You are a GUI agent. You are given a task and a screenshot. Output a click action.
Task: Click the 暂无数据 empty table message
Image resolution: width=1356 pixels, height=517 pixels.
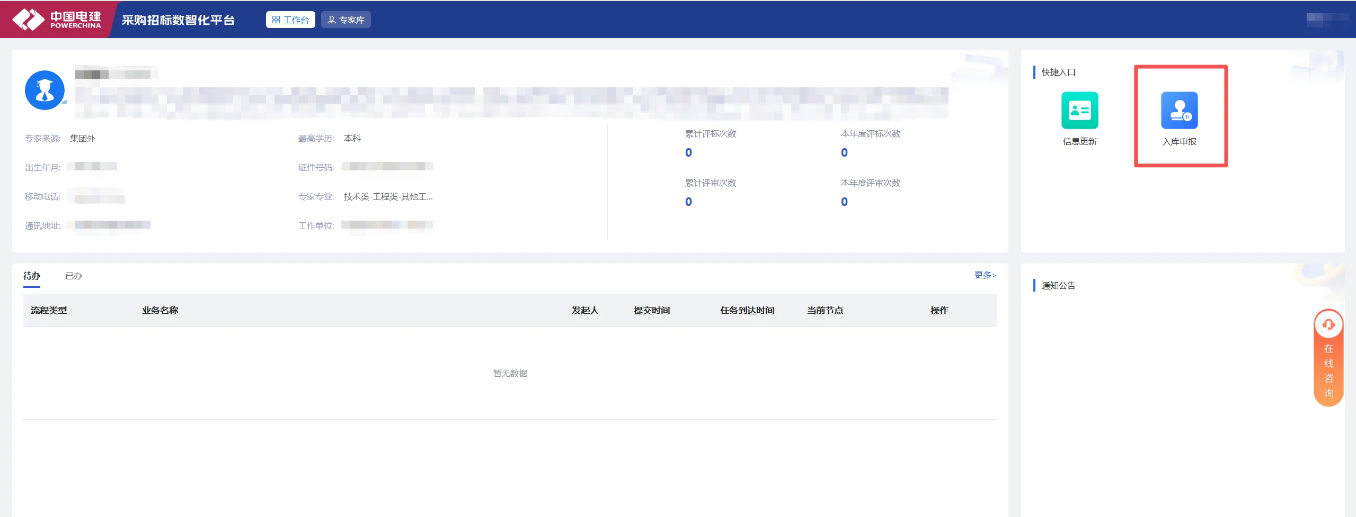510,373
